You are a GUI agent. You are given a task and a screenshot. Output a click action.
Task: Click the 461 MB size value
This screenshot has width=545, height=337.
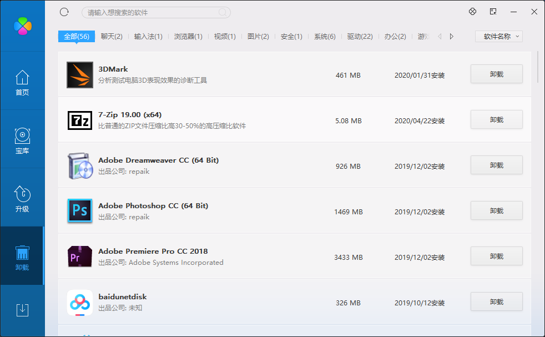point(348,76)
